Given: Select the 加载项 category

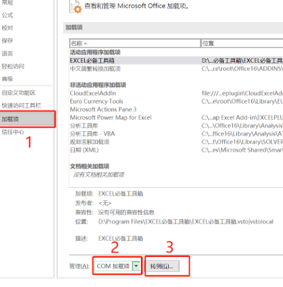Looking at the screenshot, I should (x=27, y=119).
